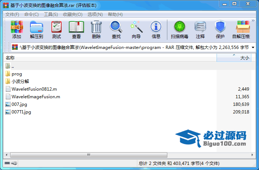Open the 帮助(H) menu

pos(115,14)
